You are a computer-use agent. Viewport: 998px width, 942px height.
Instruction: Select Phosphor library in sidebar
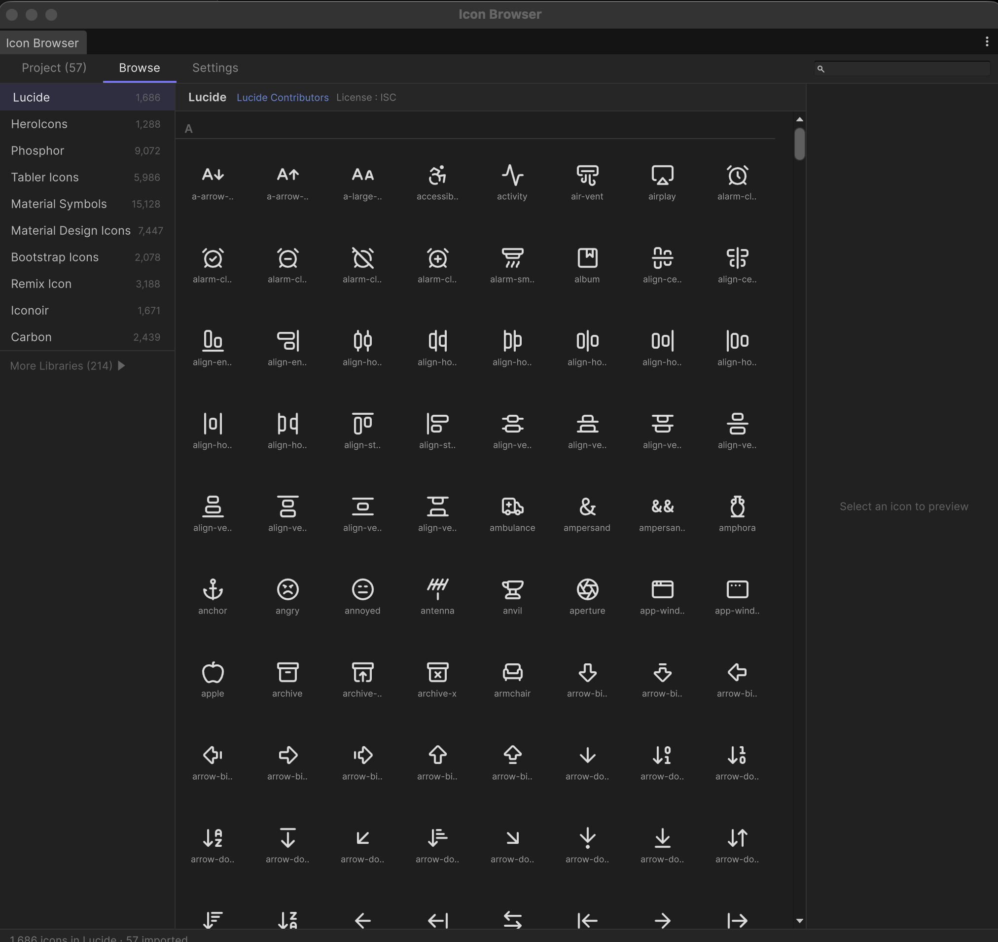pos(37,150)
